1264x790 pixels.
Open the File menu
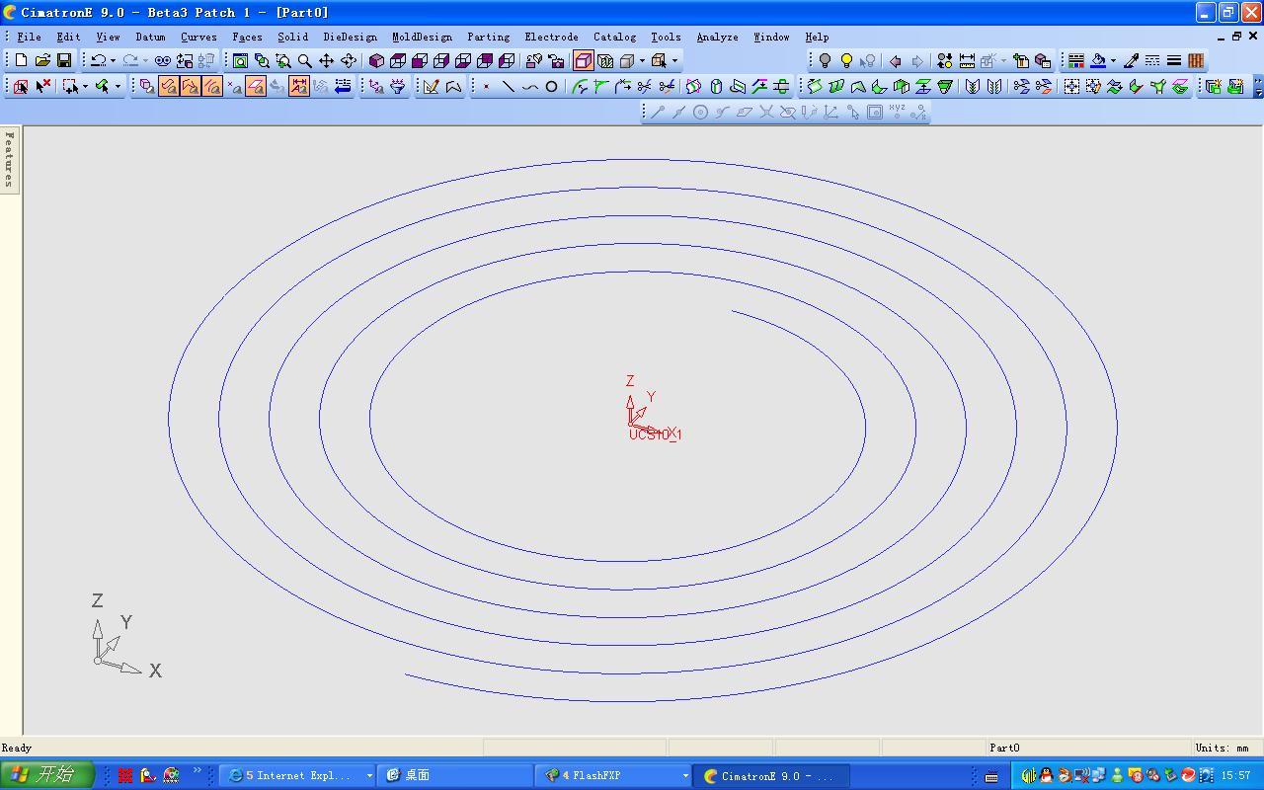[x=30, y=37]
